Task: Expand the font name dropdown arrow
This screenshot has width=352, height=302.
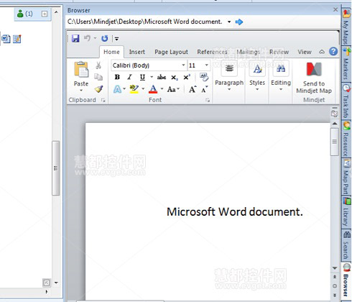Action: tap(183, 65)
